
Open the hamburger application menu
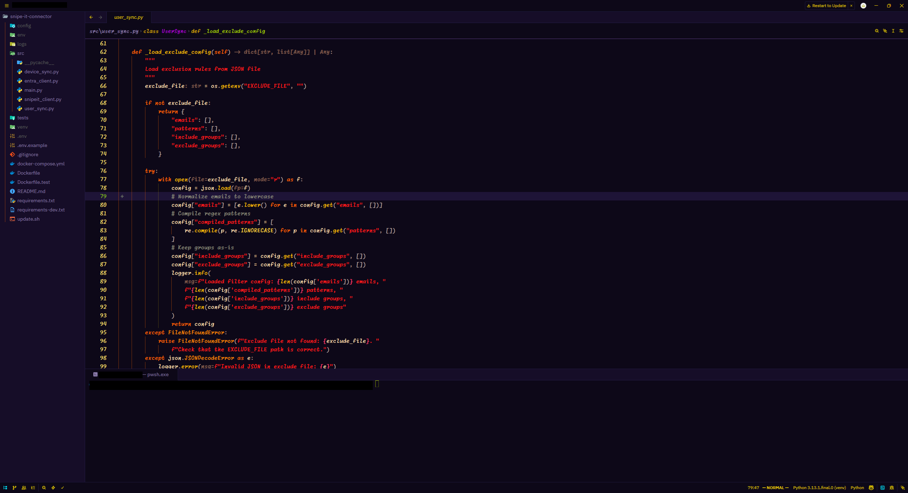click(6, 6)
